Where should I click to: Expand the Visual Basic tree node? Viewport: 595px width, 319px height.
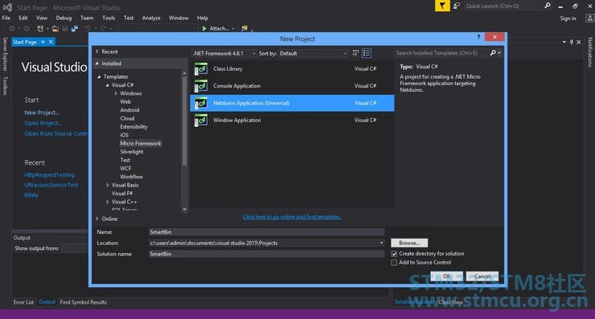108,185
